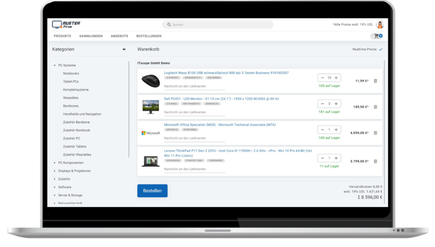Click the trash icon for the Lenovo ThinkPad
Image resolution: width=435 pixels, height=247 pixels.
pos(376,162)
